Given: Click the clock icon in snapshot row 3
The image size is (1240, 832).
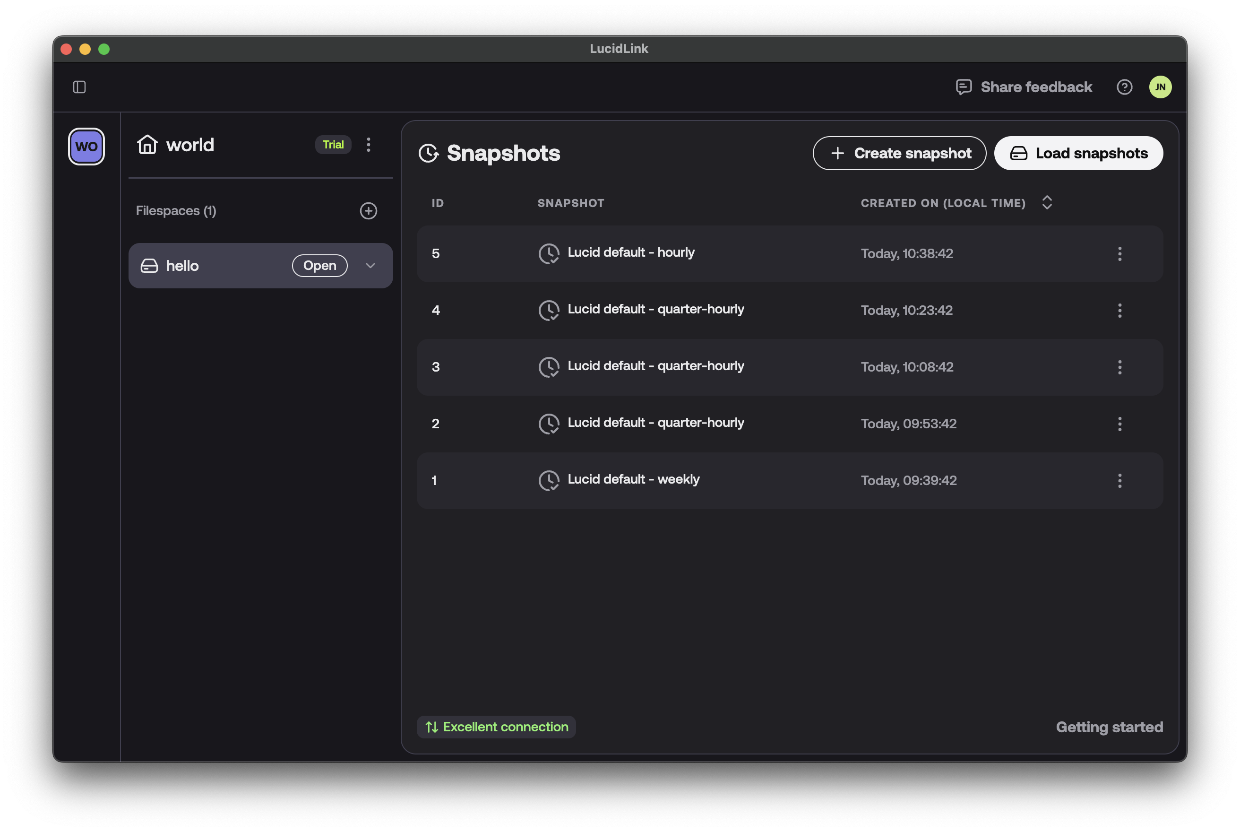Looking at the screenshot, I should click(549, 367).
